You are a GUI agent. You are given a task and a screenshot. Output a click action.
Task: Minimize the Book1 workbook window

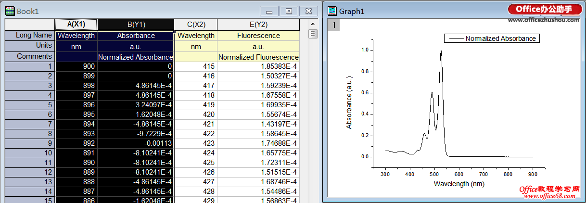tap(269, 11)
